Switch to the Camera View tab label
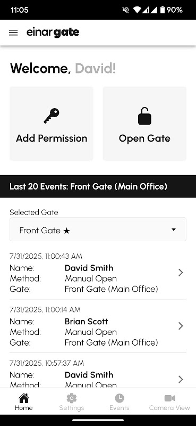Screen dimensions: 196x426 coord(169,408)
